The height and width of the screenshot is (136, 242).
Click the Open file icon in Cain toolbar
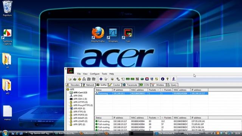tap(70, 79)
